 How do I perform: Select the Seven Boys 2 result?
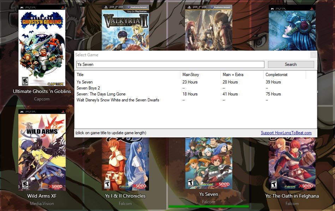88,88
